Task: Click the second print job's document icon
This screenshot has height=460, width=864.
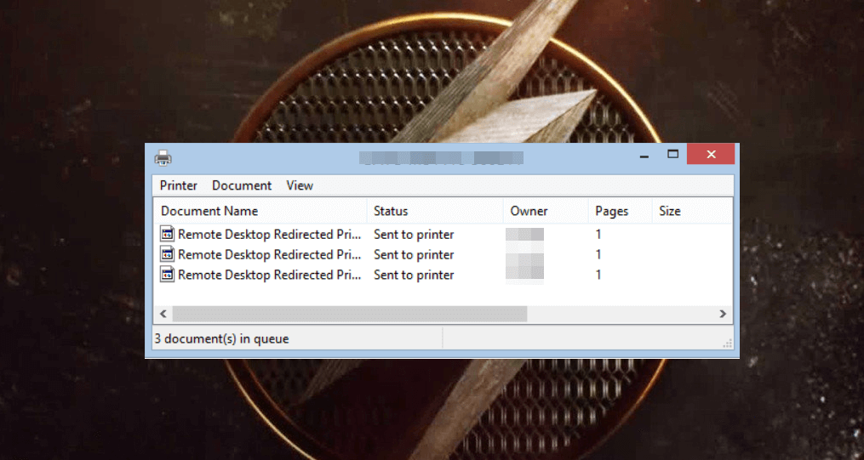Action: pyautogui.click(x=168, y=254)
